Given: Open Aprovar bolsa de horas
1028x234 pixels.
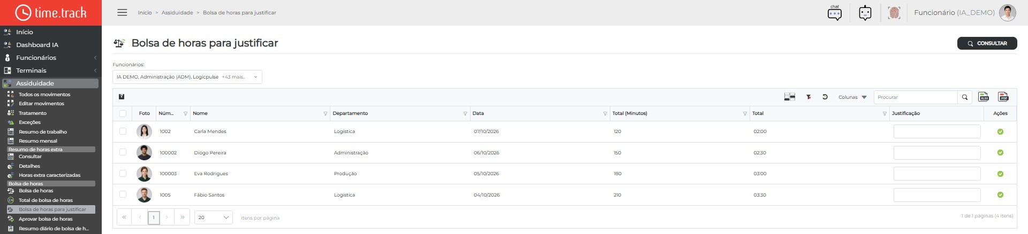Looking at the screenshot, I should pyautogui.click(x=46, y=219).
